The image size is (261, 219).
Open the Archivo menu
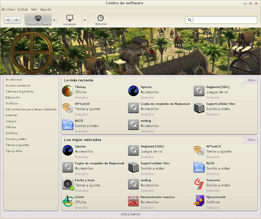[x=8, y=9]
